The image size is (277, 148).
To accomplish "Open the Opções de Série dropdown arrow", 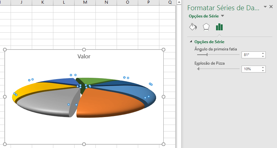I will [x=223, y=16].
